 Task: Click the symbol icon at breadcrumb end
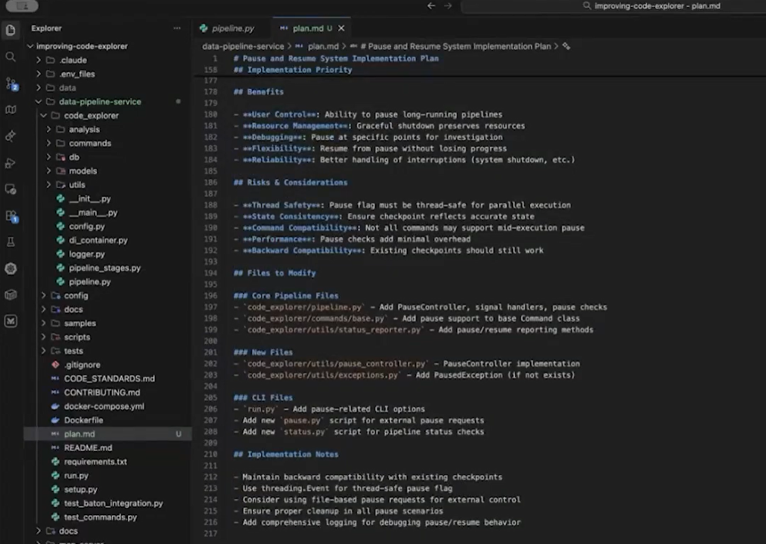click(566, 46)
